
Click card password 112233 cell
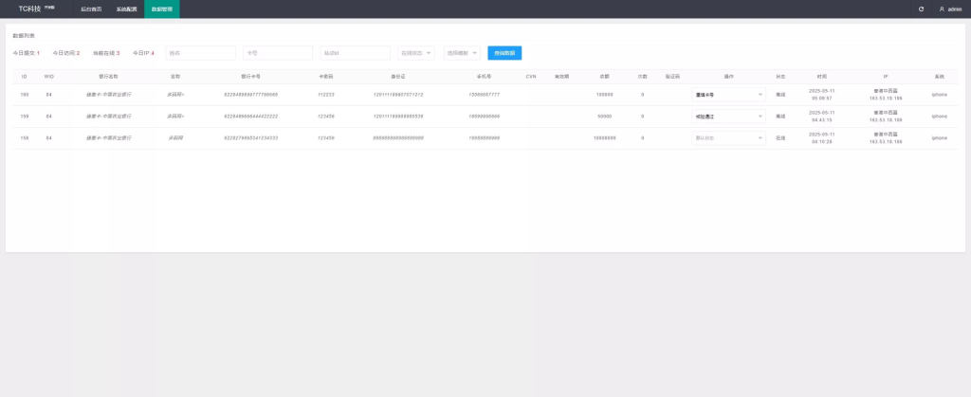point(326,95)
